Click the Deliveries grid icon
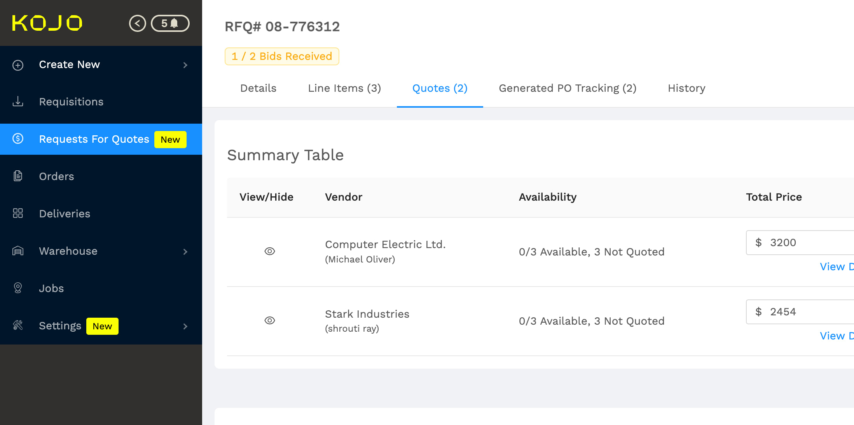This screenshot has width=854, height=425. (x=18, y=213)
